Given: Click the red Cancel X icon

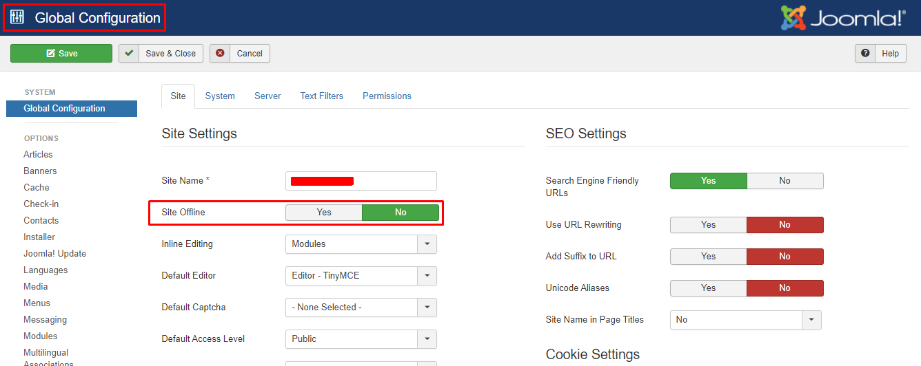Looking at the screenshot, I should pos(220,54).
